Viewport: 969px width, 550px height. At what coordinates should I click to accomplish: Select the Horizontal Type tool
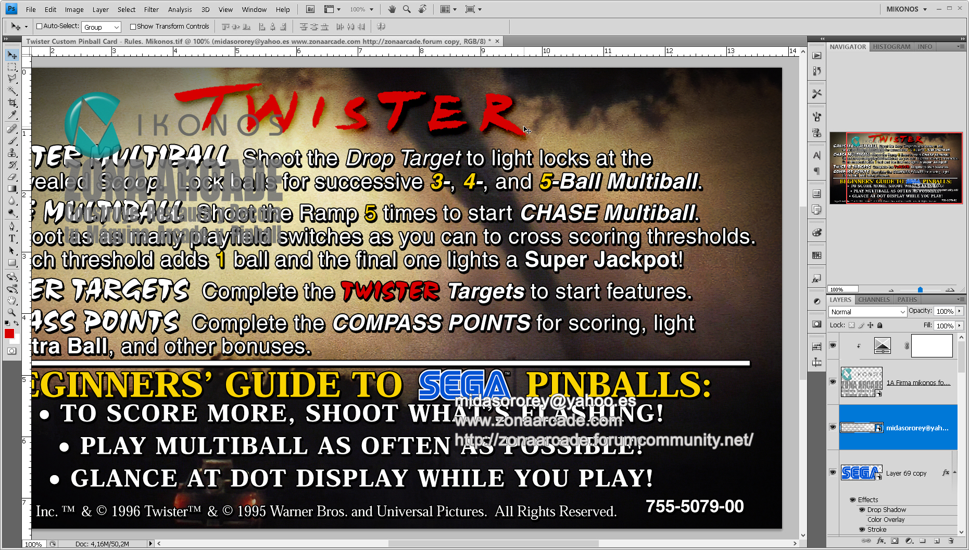[12, 238]
